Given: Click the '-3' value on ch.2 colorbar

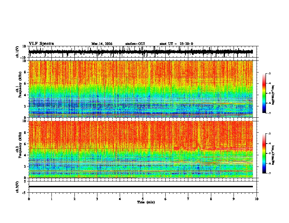Looking at the screenshot, I should (x=269, y=134).
